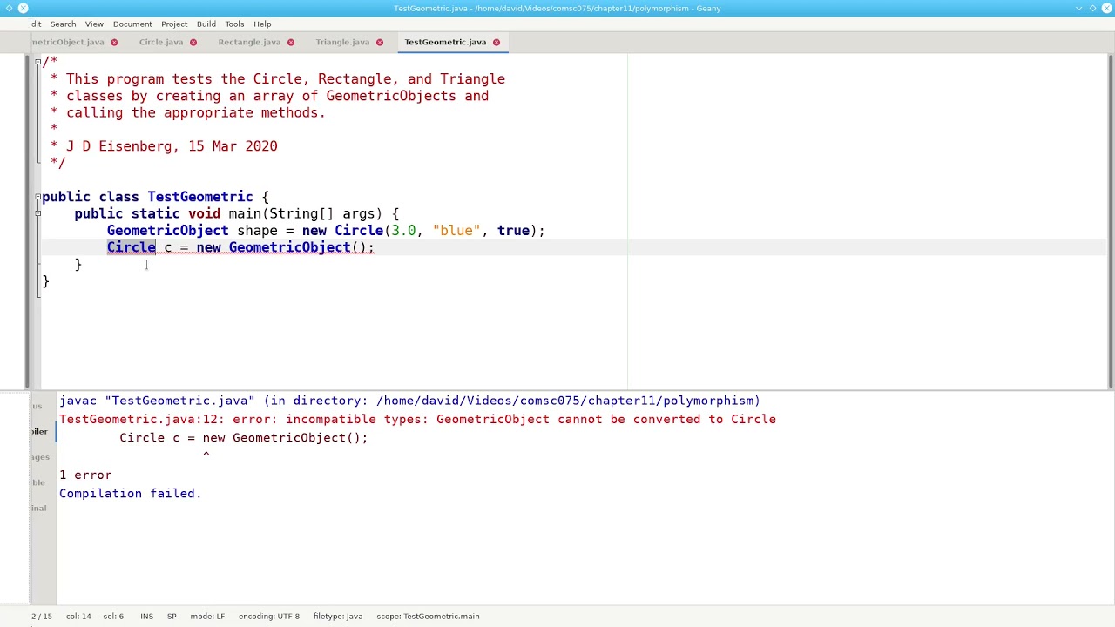Switch to the Rectangle.java tab
This screenshot has height=627, width=1115.
click(x=249, y=42)
